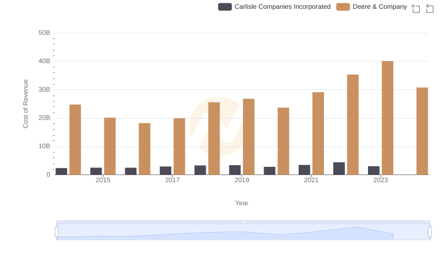Grab the left data zoom slider handle
Viewport: 440px width, 253px height.
[57, 232]
